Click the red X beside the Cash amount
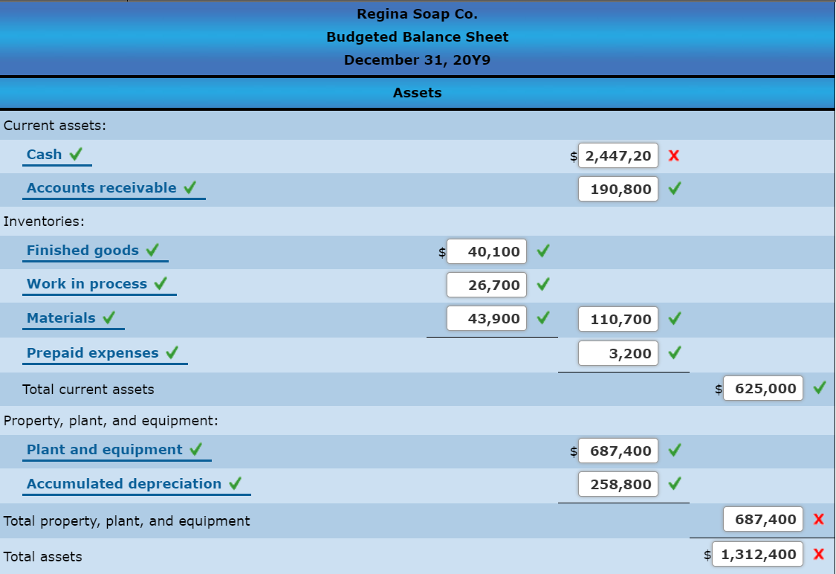The width and height of the screenshot is (836, 574). point(673,155)
